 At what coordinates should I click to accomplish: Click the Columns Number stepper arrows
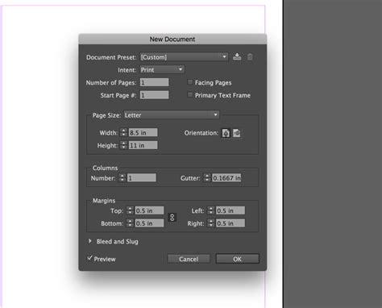coord(122,177)
